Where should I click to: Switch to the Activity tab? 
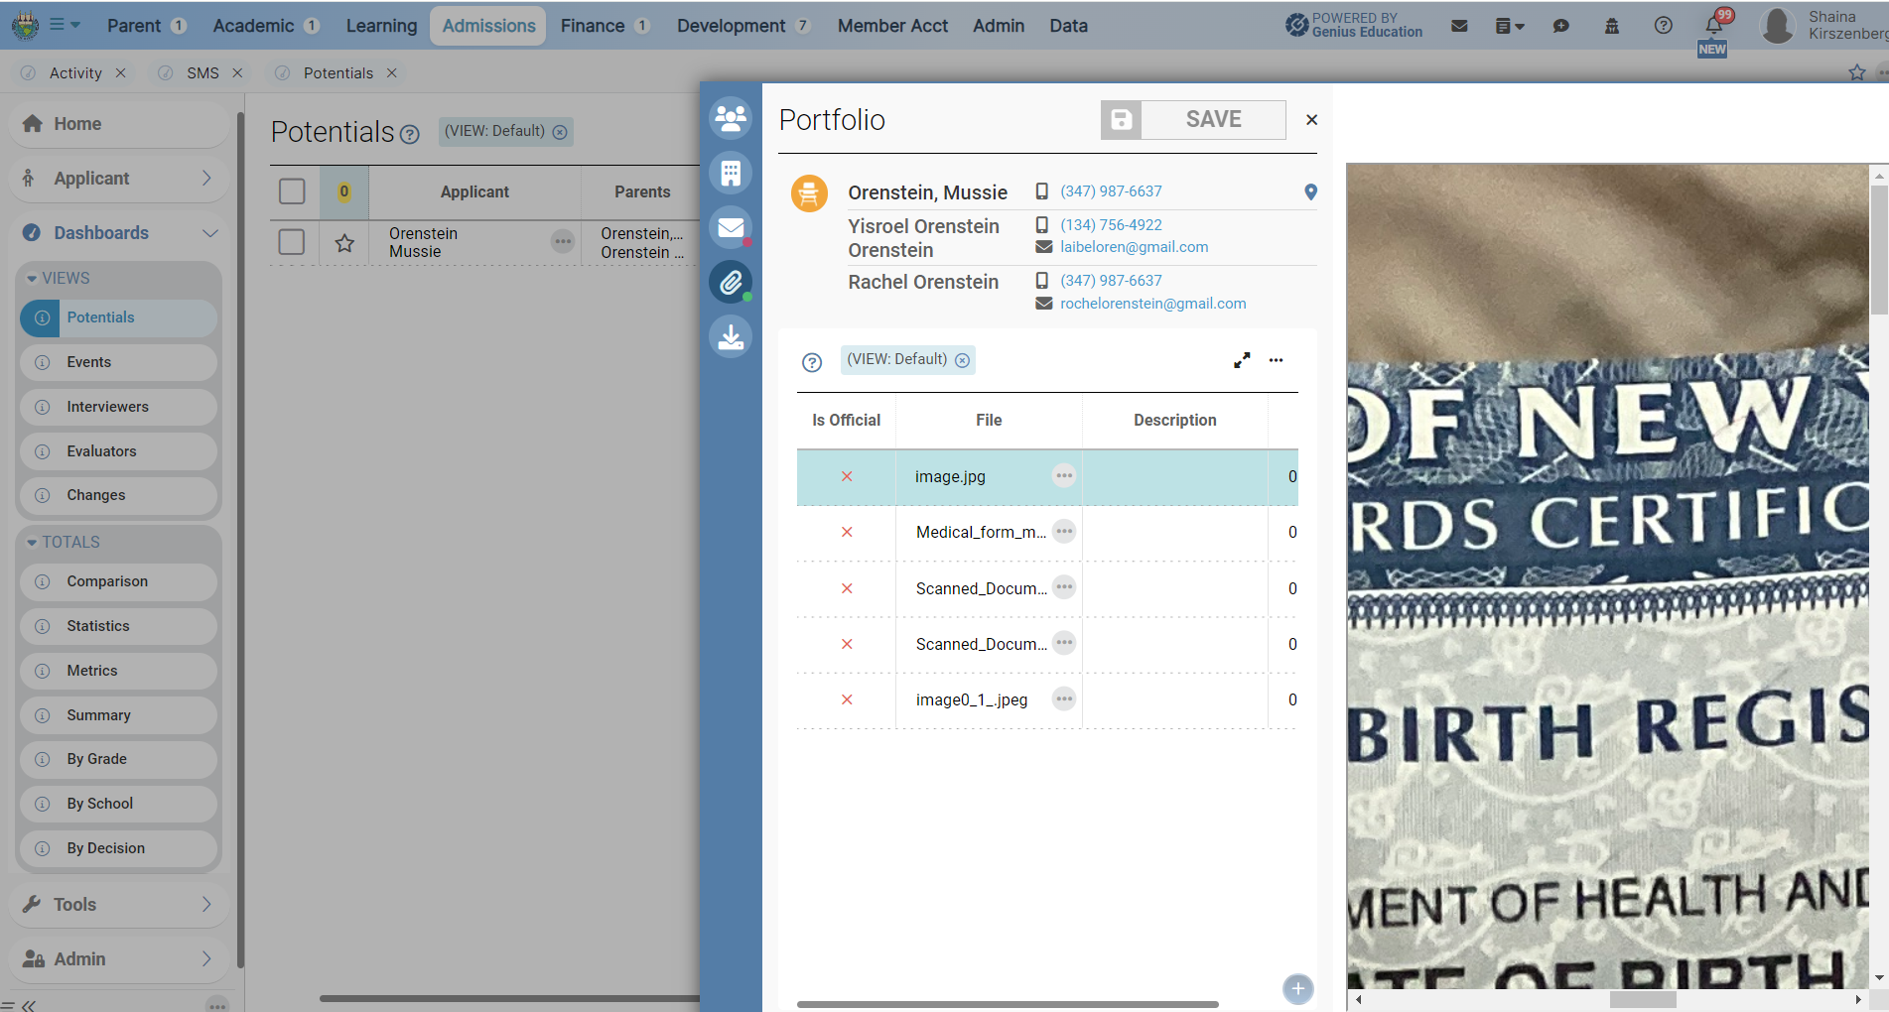click(x=75, y=73)
